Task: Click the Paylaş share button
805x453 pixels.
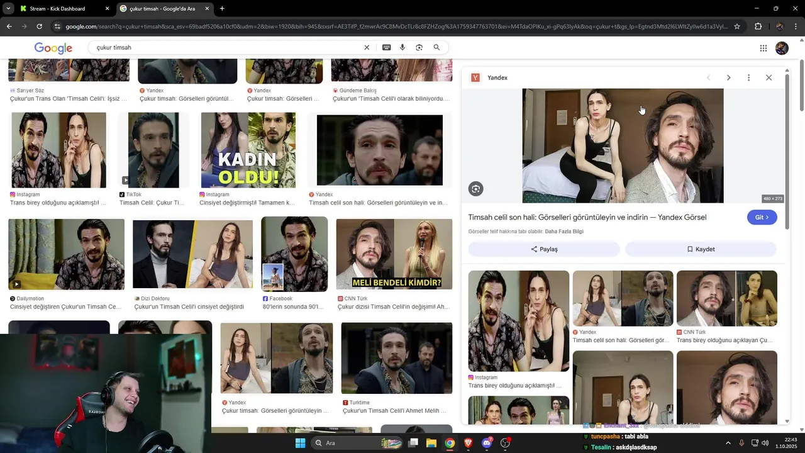Action: (x=544, y=249)
